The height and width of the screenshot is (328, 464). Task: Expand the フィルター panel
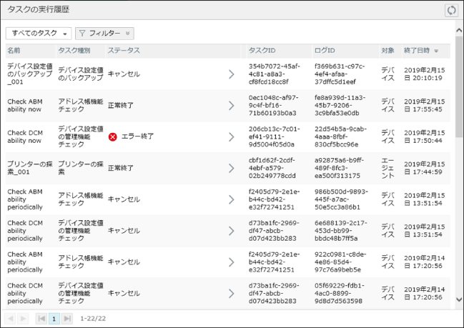click(x=104, y=34)
